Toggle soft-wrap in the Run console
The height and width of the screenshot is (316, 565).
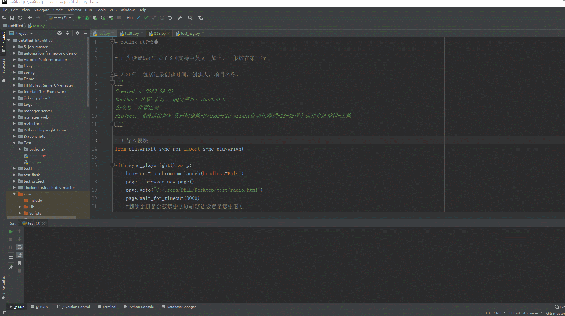pos(20,247)
